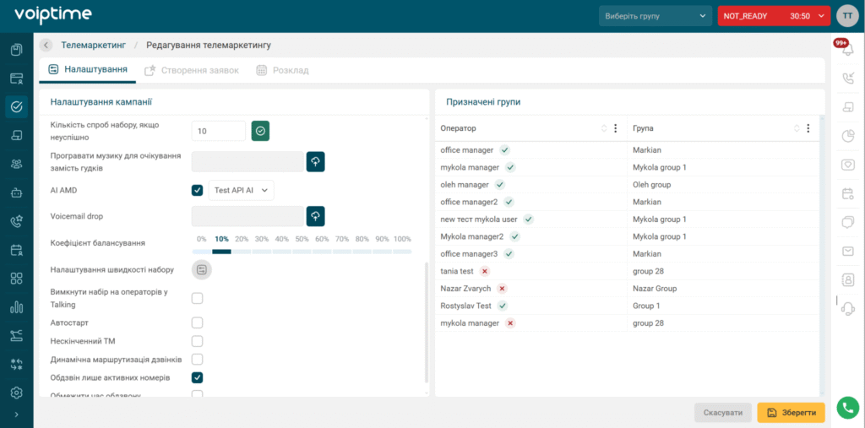Open the phone with star sidebar icon
The width and height of the screenshot is (865, 428).
(x=17, y=221)
